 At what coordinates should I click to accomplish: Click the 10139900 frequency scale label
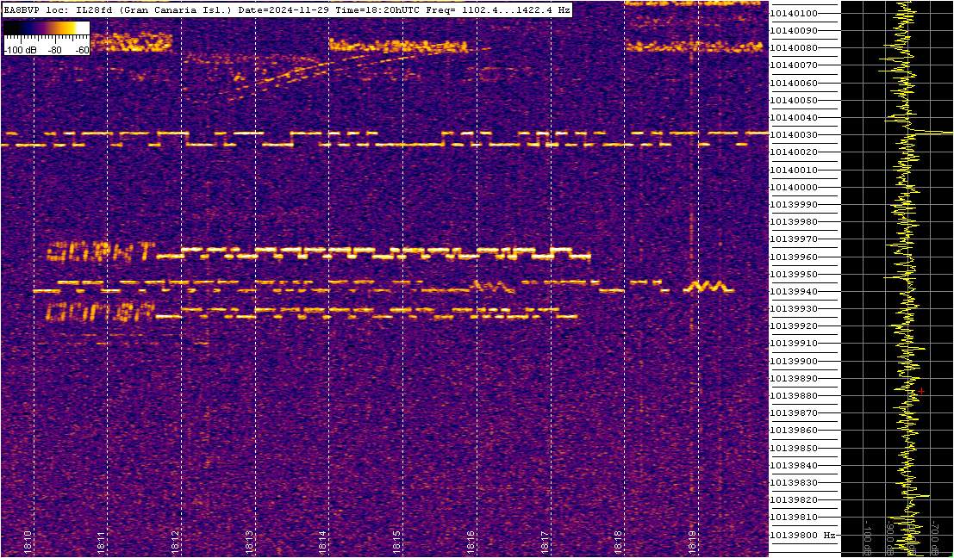794,361
